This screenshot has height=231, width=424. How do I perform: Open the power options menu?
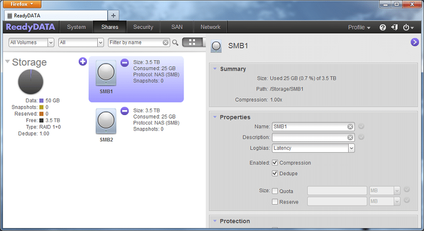(x=409, y=27)
